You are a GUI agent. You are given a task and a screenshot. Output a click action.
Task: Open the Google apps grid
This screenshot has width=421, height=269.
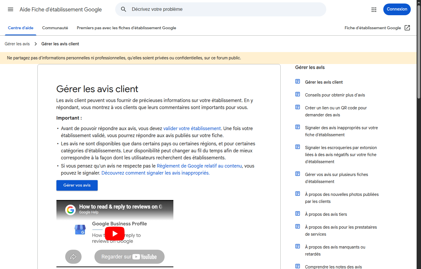(374, 10)
